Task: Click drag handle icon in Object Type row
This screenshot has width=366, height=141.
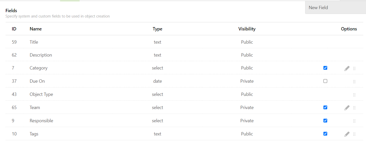Action: pos(354,95)
